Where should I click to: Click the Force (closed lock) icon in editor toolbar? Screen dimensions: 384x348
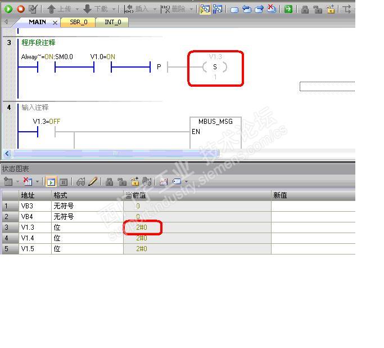305,10
